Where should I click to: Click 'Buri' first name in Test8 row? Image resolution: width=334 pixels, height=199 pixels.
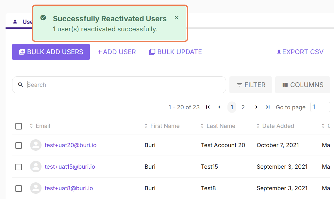click(x=150, y=188)
